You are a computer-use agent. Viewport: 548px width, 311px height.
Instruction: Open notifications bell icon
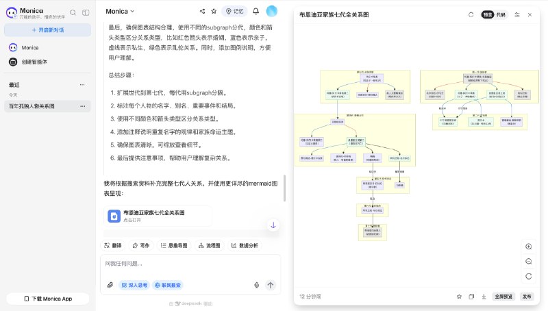[256, 11]
